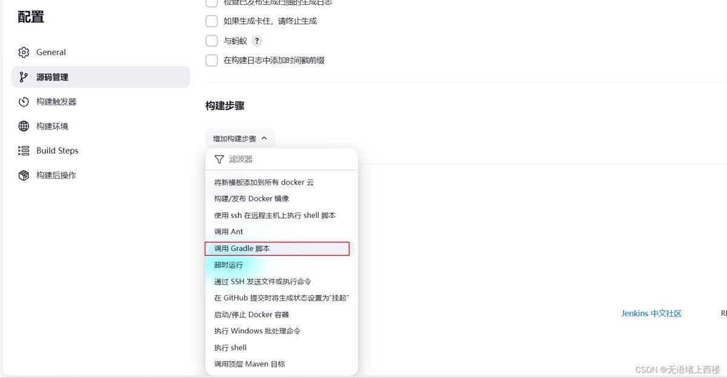Viewport: 727px width, 378px height.
Task: Click the 源码管理 branch icon
Action: point(24,77)
